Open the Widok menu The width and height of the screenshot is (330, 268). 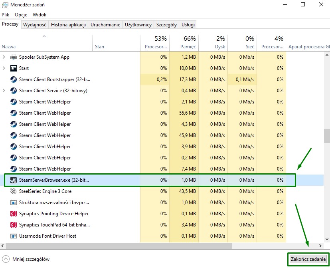[x=40, y=15]
